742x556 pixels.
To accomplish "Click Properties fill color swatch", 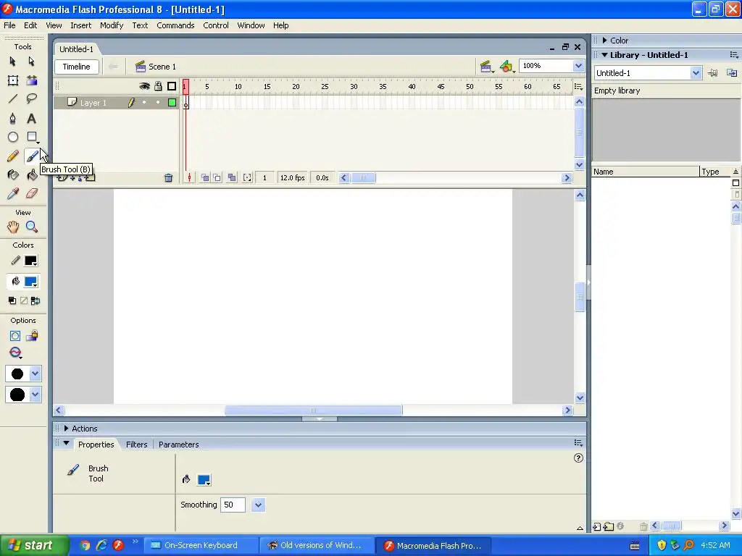I will [204, 480].
